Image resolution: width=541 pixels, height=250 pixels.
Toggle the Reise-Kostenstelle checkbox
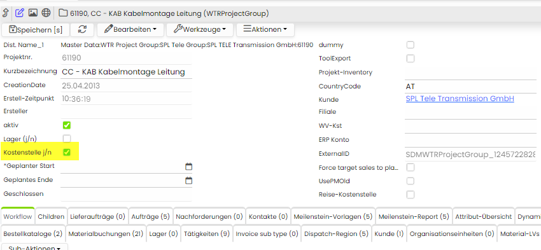411,195
